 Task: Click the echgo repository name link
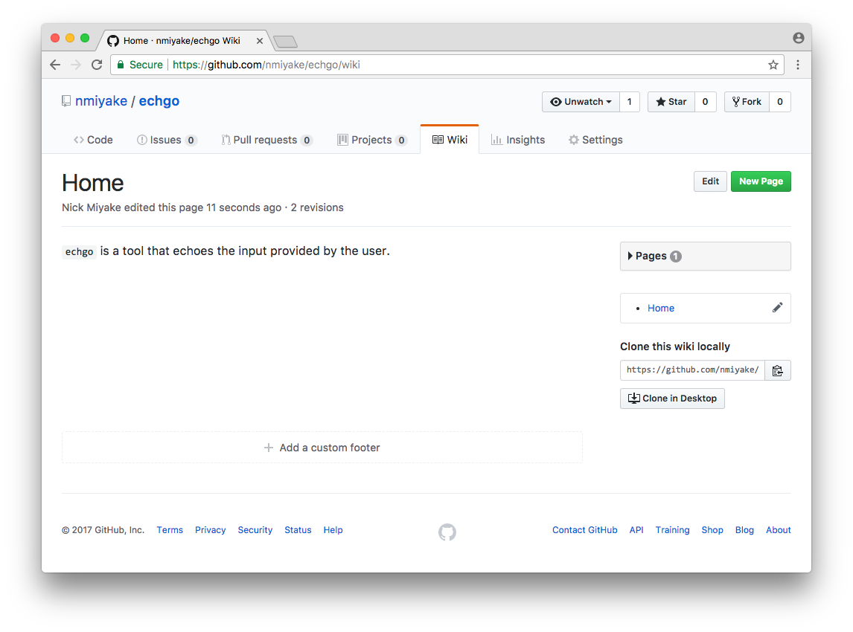(x=159, y=101)
